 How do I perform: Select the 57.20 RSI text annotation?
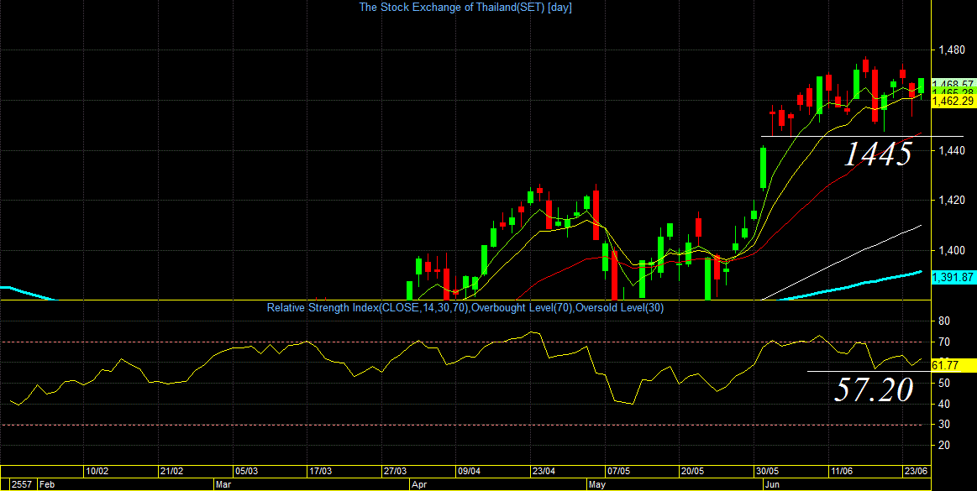(x=874, y=389)
